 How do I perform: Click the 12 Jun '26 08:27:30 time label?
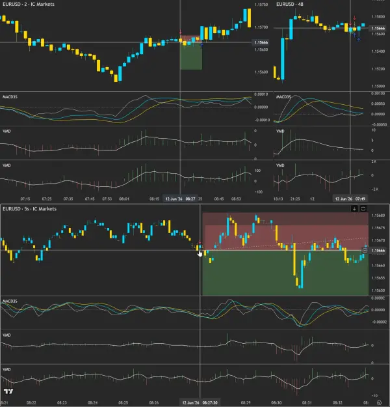[200, 402]
